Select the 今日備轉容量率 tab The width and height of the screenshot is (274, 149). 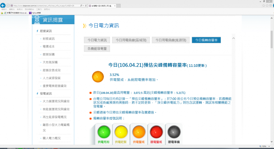click(x=206, y=40)
